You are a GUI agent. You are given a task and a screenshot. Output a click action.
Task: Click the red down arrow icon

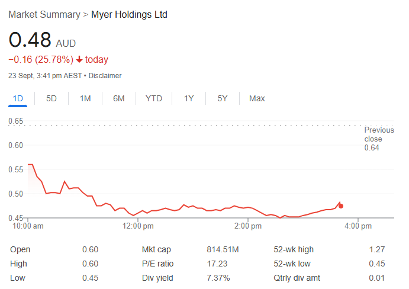(x=79, y=60)
